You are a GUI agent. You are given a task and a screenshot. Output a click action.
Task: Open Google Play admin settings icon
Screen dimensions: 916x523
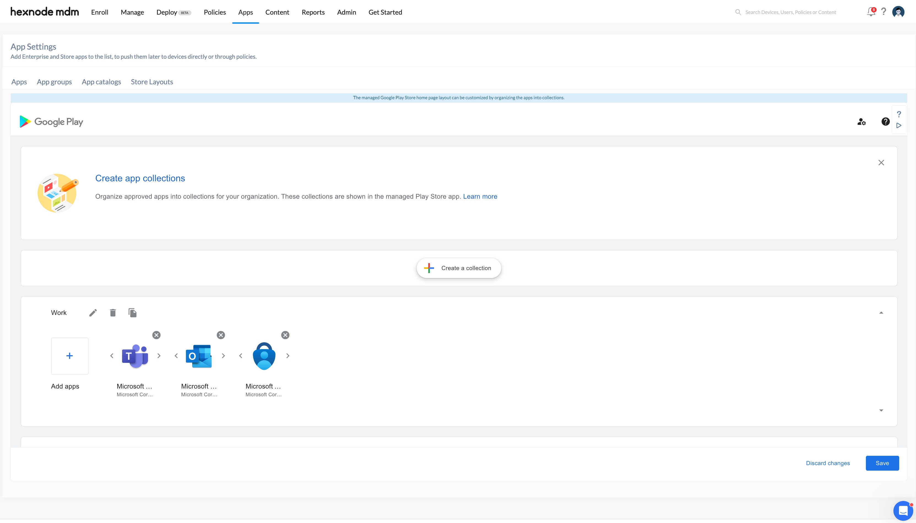[861, 122]
